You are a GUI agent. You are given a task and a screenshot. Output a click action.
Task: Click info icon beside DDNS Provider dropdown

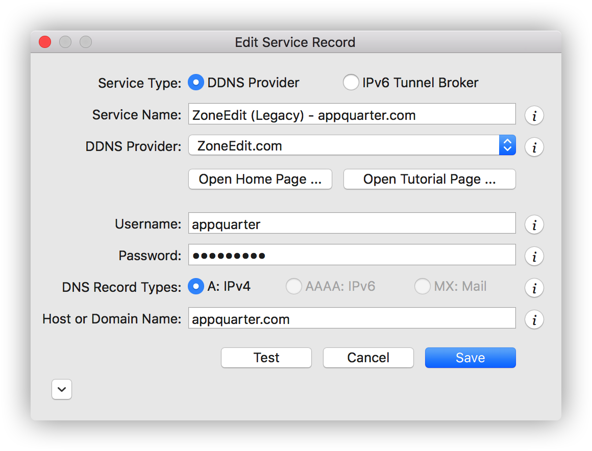point(534,147)
